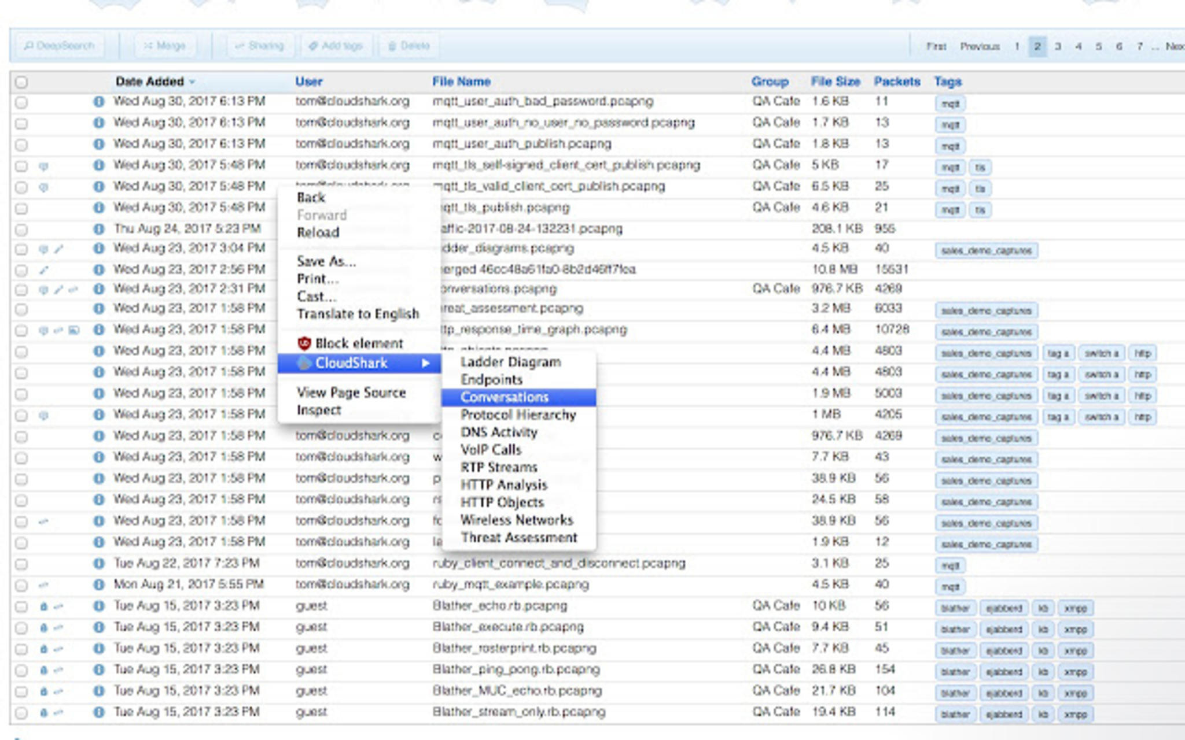
Task: Tick select-all checkbox in table header
Action: (21, 82)
